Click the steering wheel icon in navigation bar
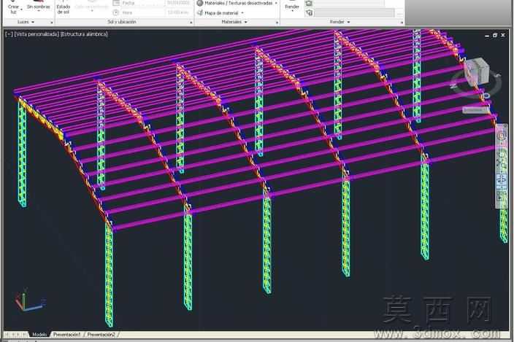The width and height of the screenshot is (514, 342). pos(502,136)
